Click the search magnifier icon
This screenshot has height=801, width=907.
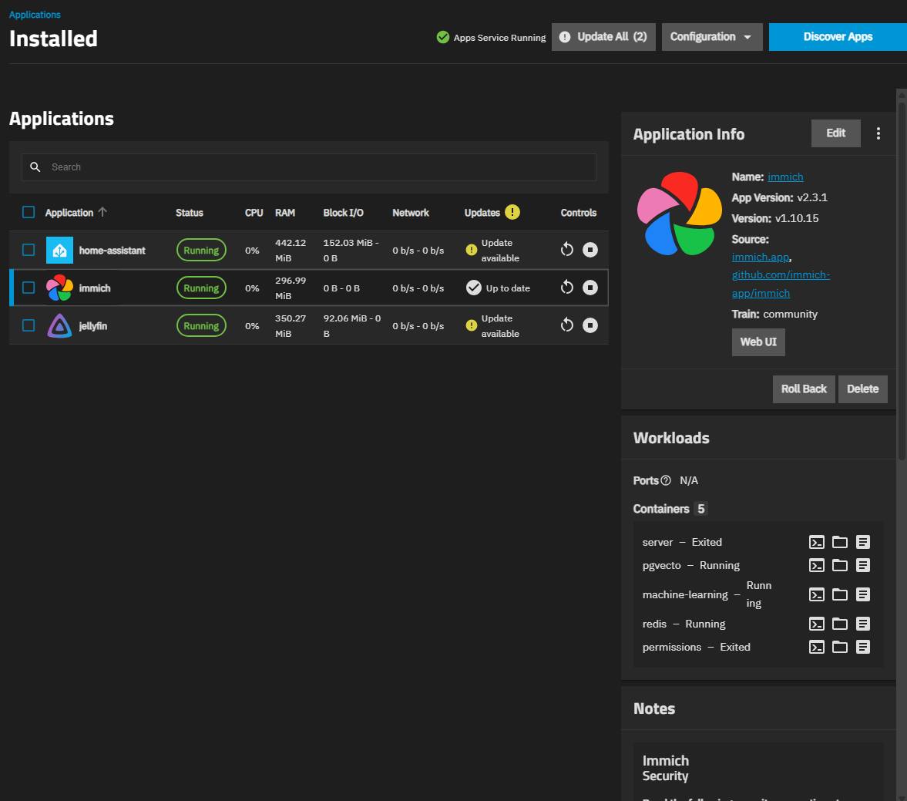click(35, 167)
